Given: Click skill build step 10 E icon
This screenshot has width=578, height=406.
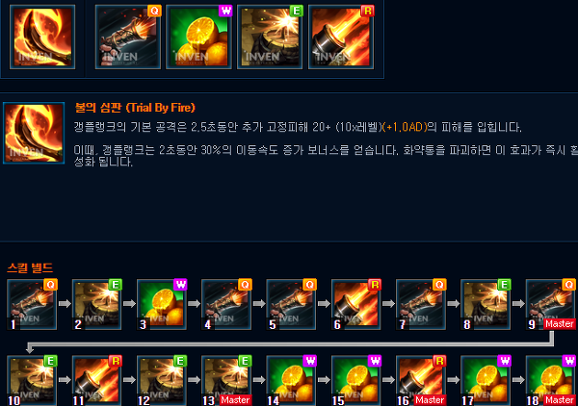Looking at the screenshot, I should [32, 381].
